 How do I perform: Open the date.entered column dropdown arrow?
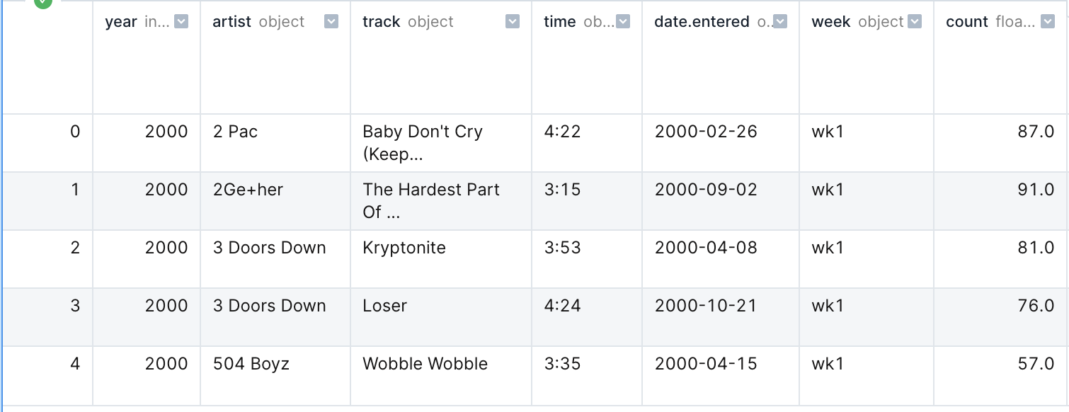click(x=780, y=22)
